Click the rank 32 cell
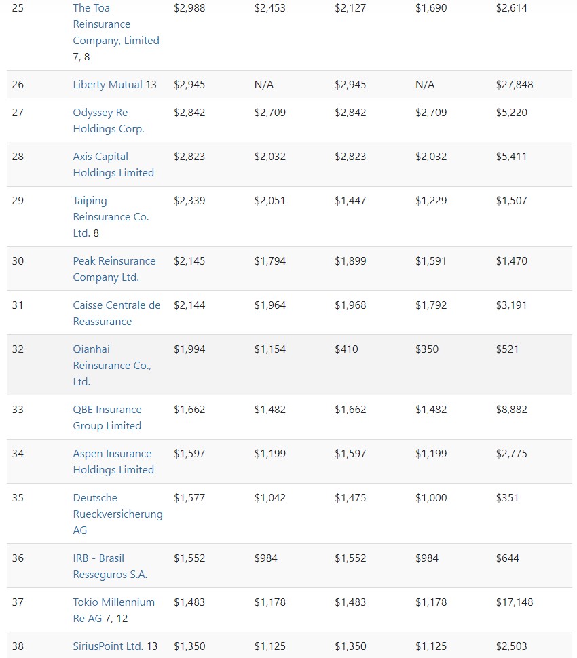Screen dimensions: 577x658 pyautogui.click(x=18, y=349)
